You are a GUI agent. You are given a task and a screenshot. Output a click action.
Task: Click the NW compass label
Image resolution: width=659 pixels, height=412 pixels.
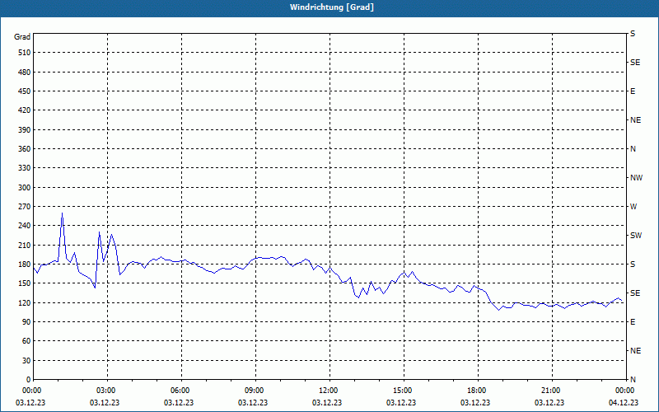636,178
